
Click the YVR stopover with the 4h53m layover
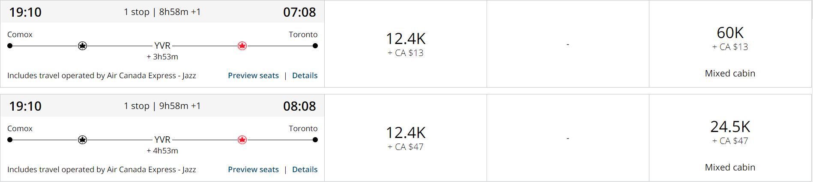click(162, 140)
